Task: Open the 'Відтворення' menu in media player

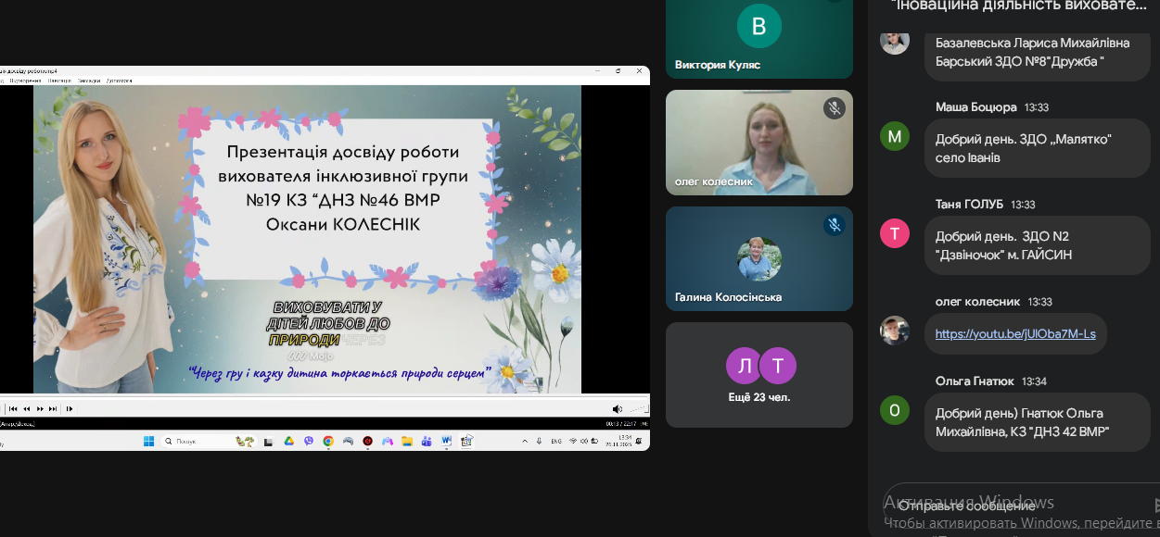Action: 25,81
